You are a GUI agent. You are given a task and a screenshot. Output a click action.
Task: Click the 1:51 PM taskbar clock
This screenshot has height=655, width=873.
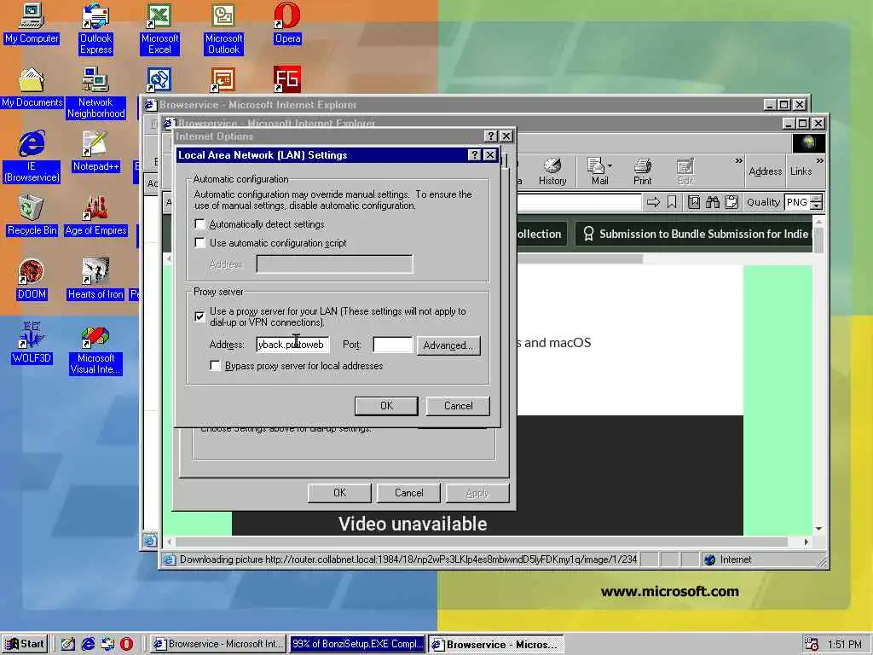coord(844,645)
